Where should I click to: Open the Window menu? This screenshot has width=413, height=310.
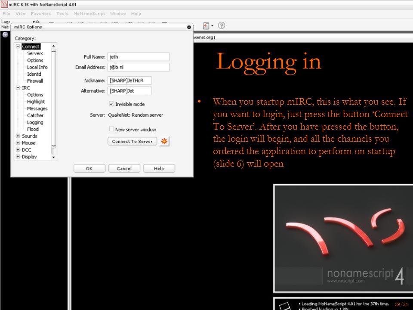pyautogui.click(x=118, y=13)
